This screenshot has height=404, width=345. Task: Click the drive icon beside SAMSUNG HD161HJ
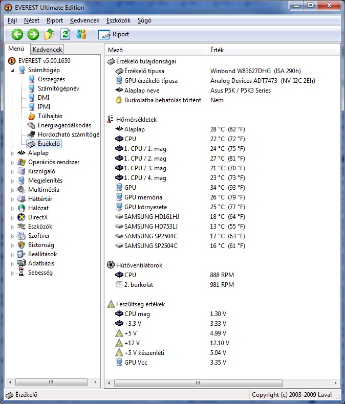click(x=119, y=217)
